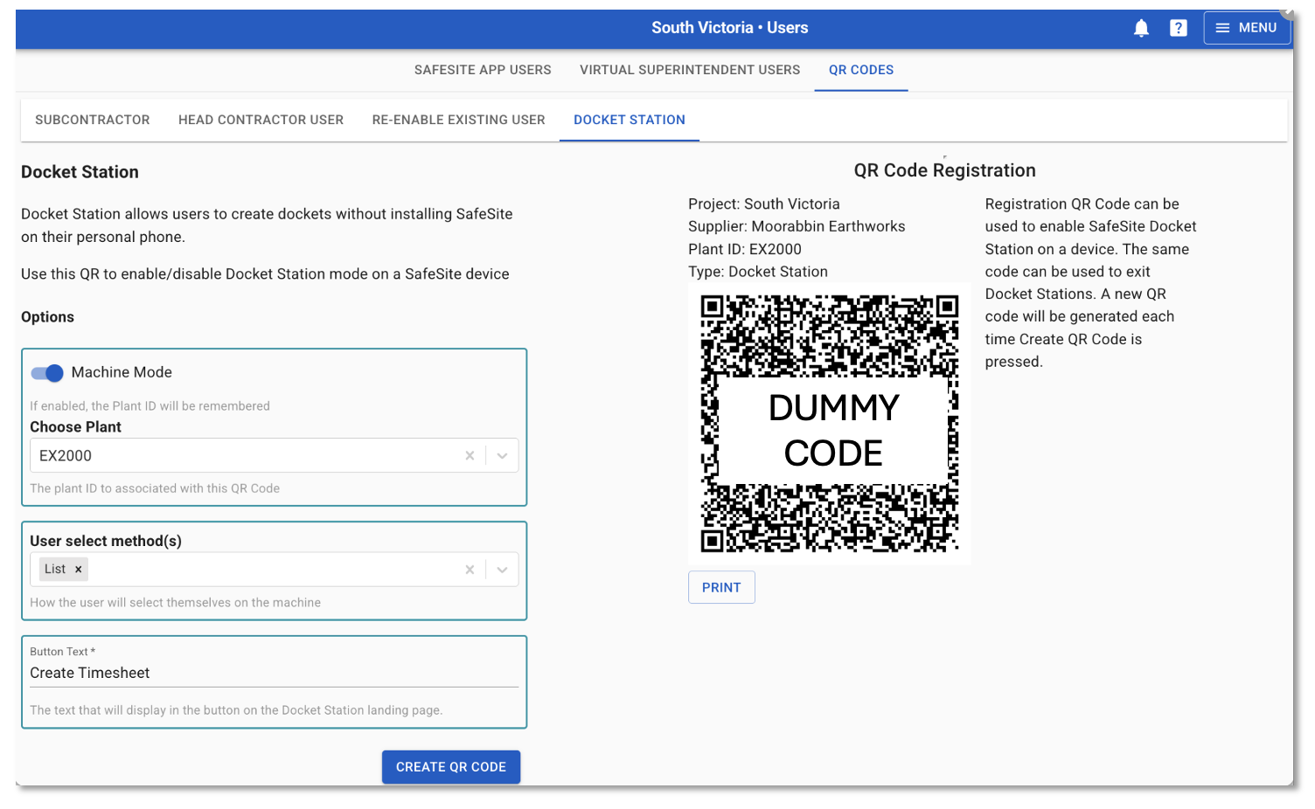Image resolution: width=1315 pixels, height=809 pixels.
Task: Click the 'Type: Docket Station' text
Action: click(x=758, y=272)
